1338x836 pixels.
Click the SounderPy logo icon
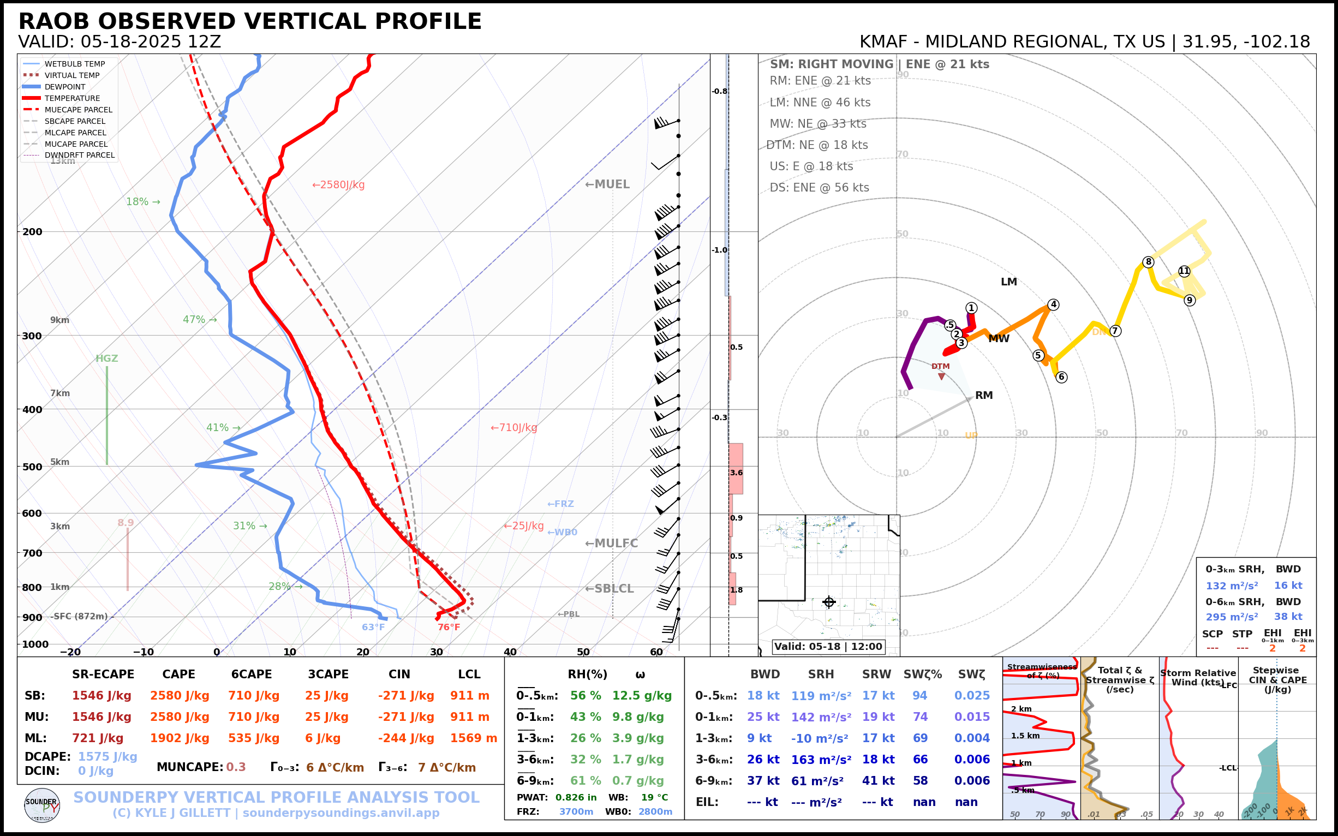(42, 805)
